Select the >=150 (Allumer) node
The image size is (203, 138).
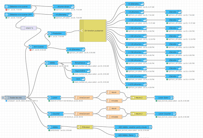pyautogui.click(x=136, y=52)
